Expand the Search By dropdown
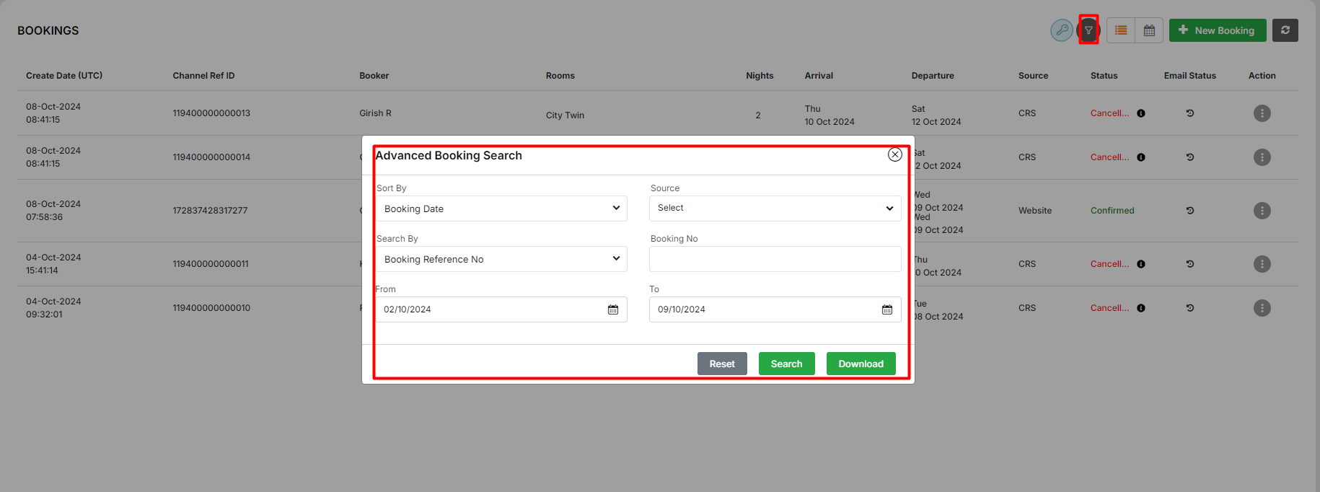 [501, 259]
